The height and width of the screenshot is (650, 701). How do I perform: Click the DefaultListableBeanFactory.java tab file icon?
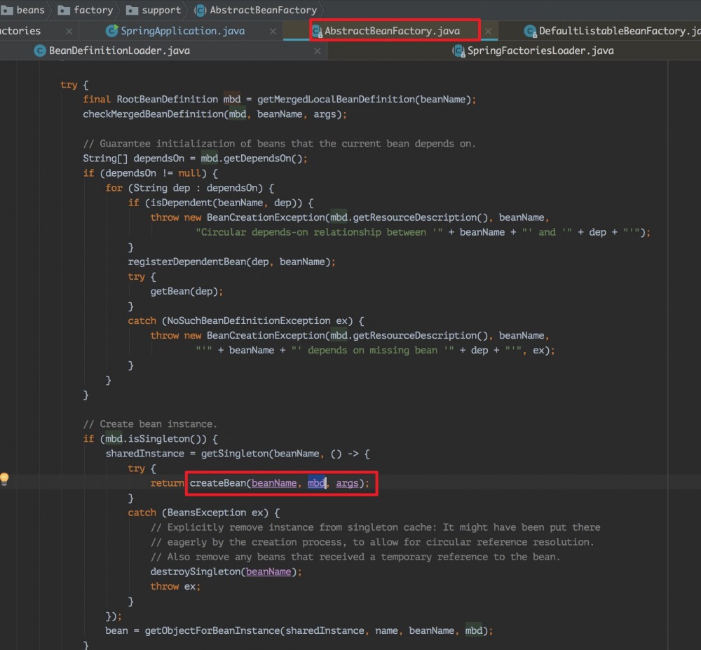(530, 31)
